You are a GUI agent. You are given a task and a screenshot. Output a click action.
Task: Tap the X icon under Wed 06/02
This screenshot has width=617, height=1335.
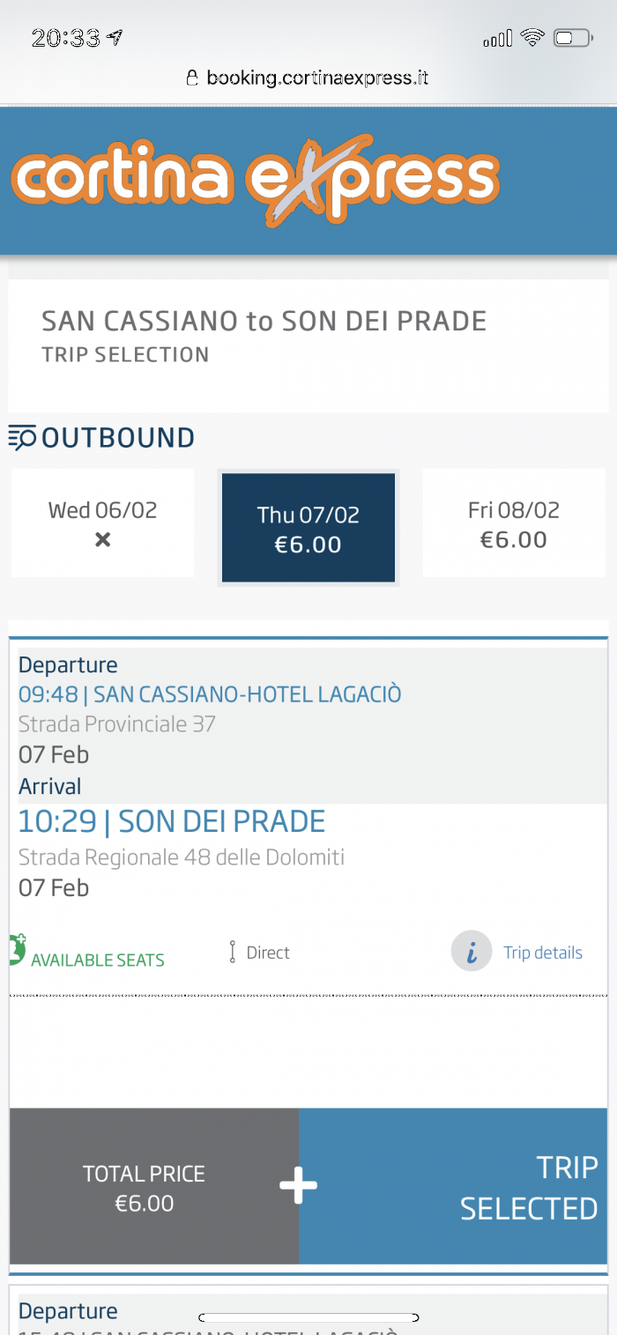[103, 539]
